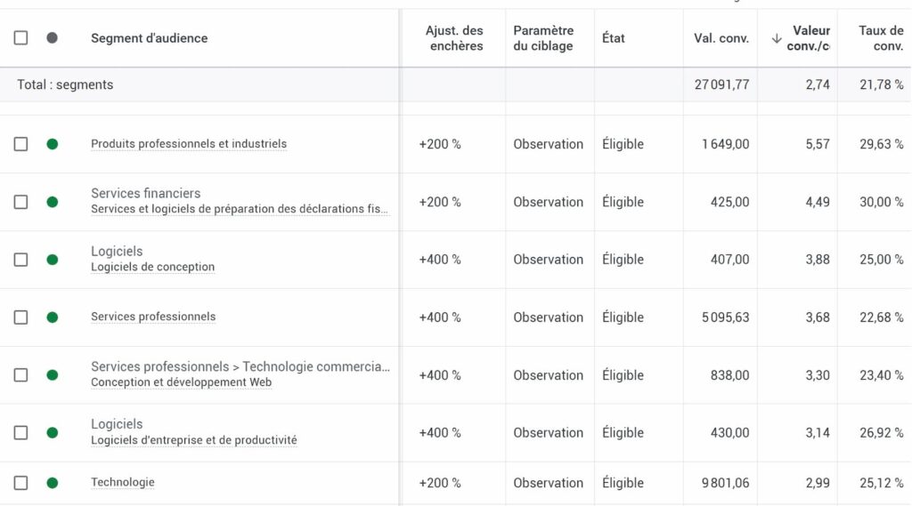912x506 pixels.
Task: Select the Technologie row checkbox
Action: pos(20,483)
